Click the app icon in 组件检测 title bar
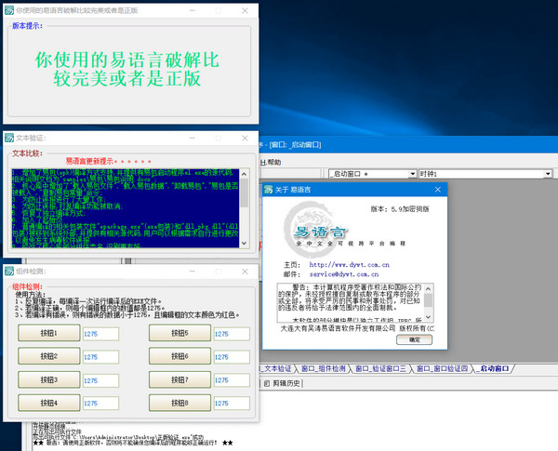The height and width of the screenshot is (451, 558). (9, 272)
